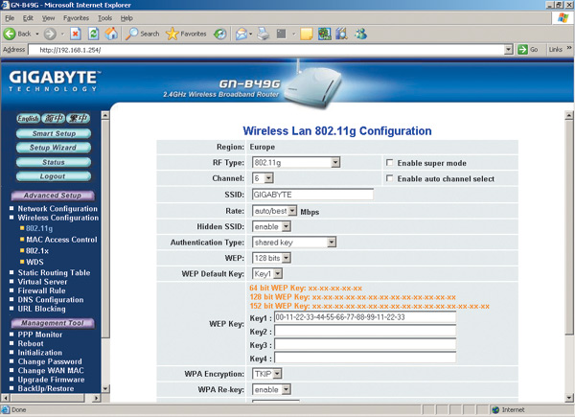575x417 pixels.
Task: Expand the Address bar history dropdown
Action: (x=508, y=50)
